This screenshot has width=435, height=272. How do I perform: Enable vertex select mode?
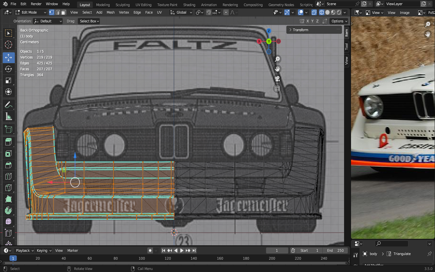coord(52,12)
